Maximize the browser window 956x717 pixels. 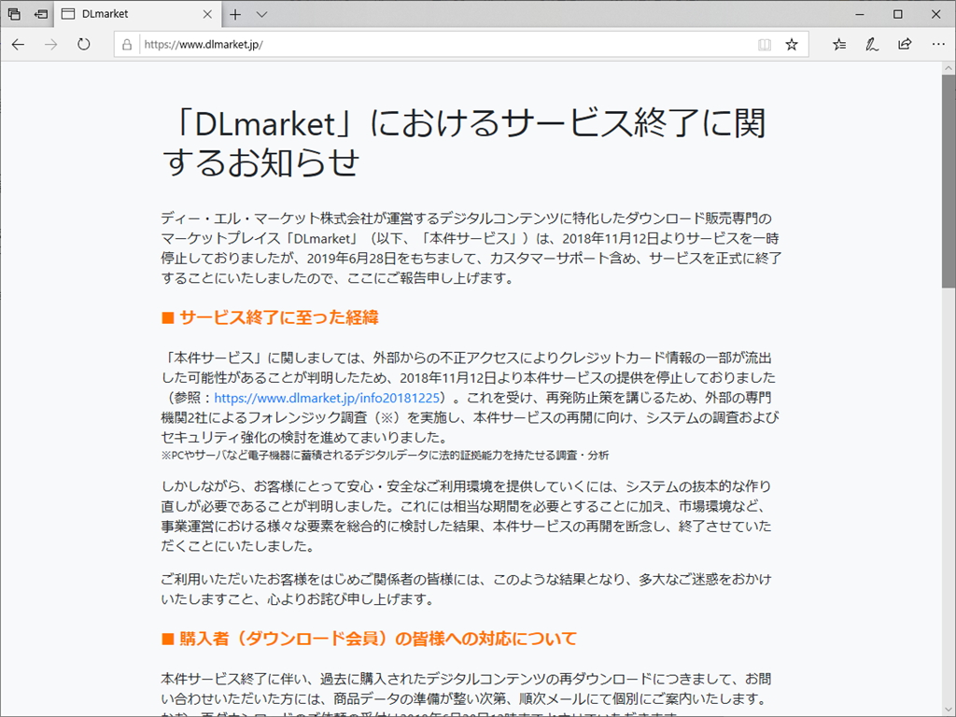pyautogui.click(x=897, y=14)
